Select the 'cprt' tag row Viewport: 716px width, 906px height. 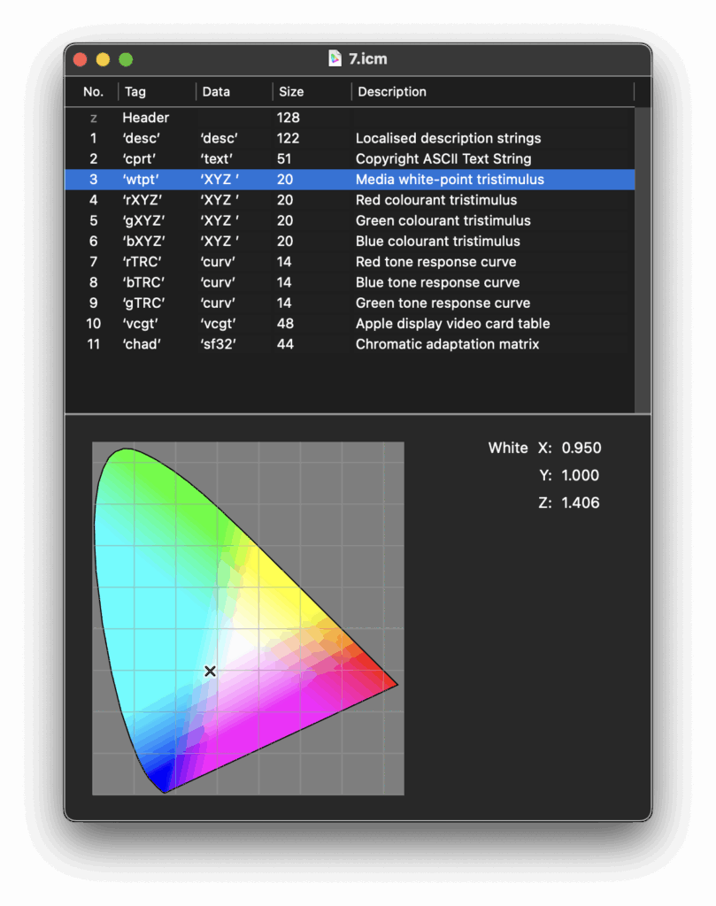(350, 159)
